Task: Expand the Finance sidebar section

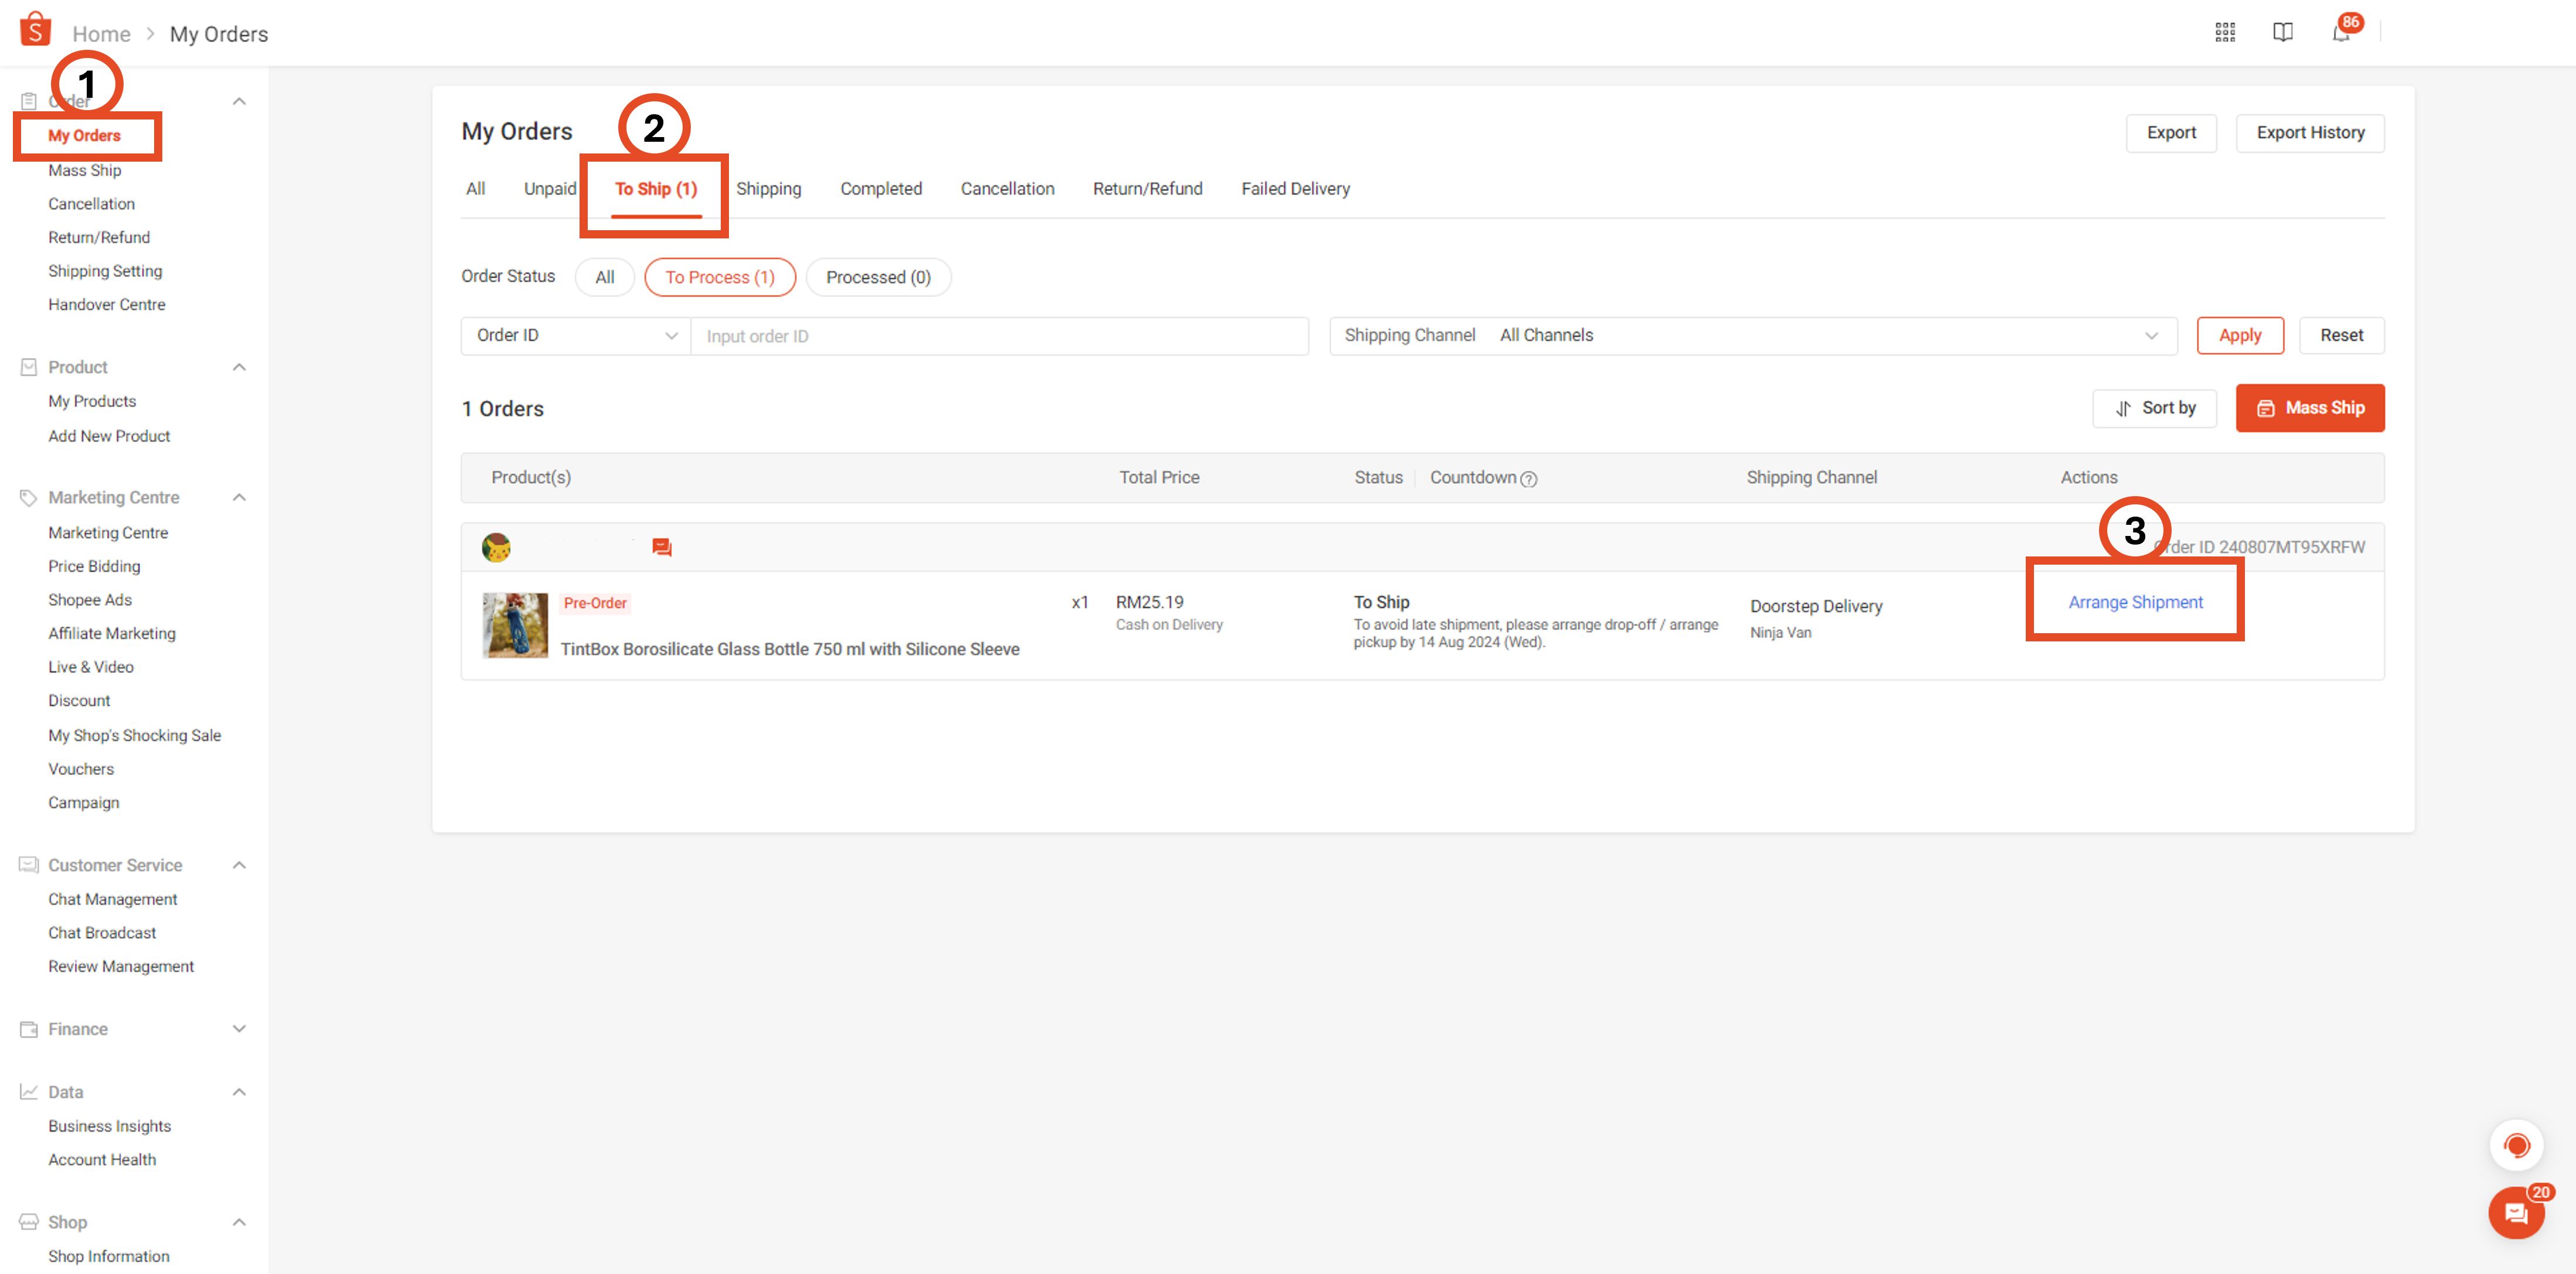Action: pos(239,1029)
